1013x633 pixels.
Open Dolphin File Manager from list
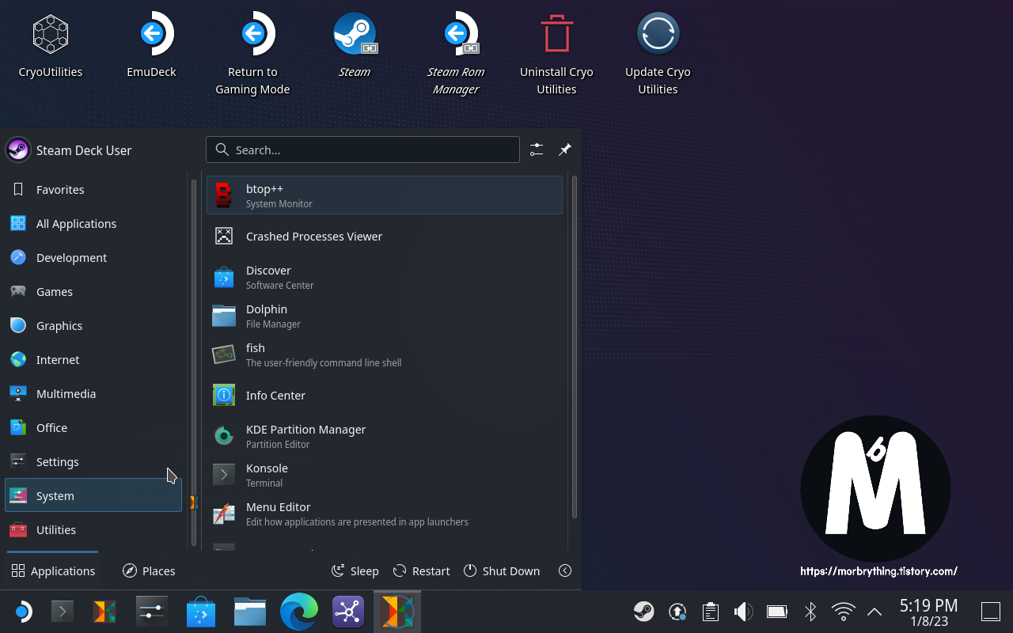click(385, 316)
